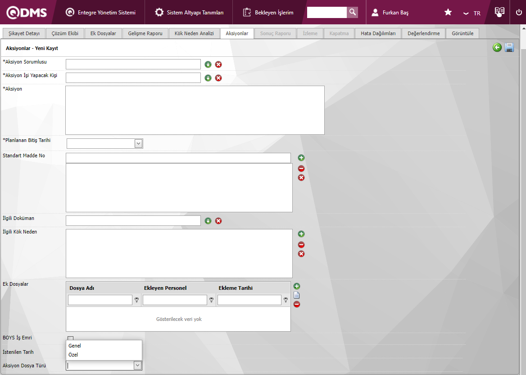Switch to Hata Dağılımları tab
The height and width of the screenshot is (375, 526).
click(x=378, y=33)
